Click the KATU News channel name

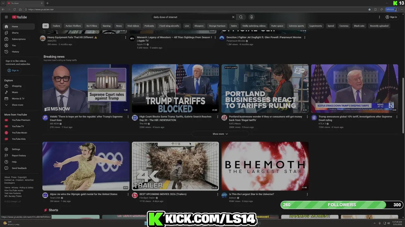pos(235,124)
